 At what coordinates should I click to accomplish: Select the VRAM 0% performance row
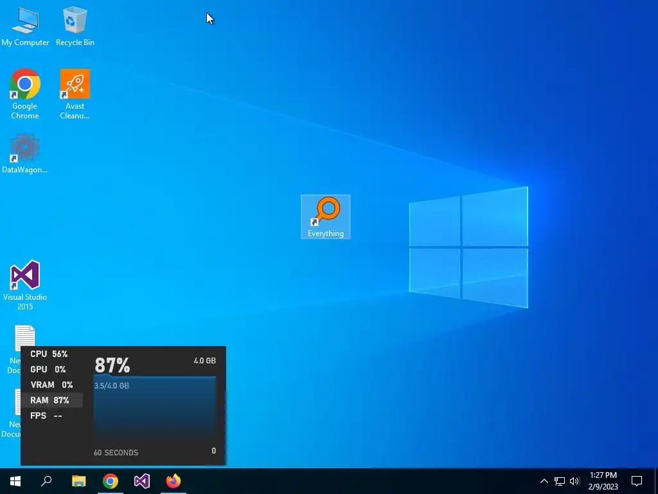(x=52, y=385)
